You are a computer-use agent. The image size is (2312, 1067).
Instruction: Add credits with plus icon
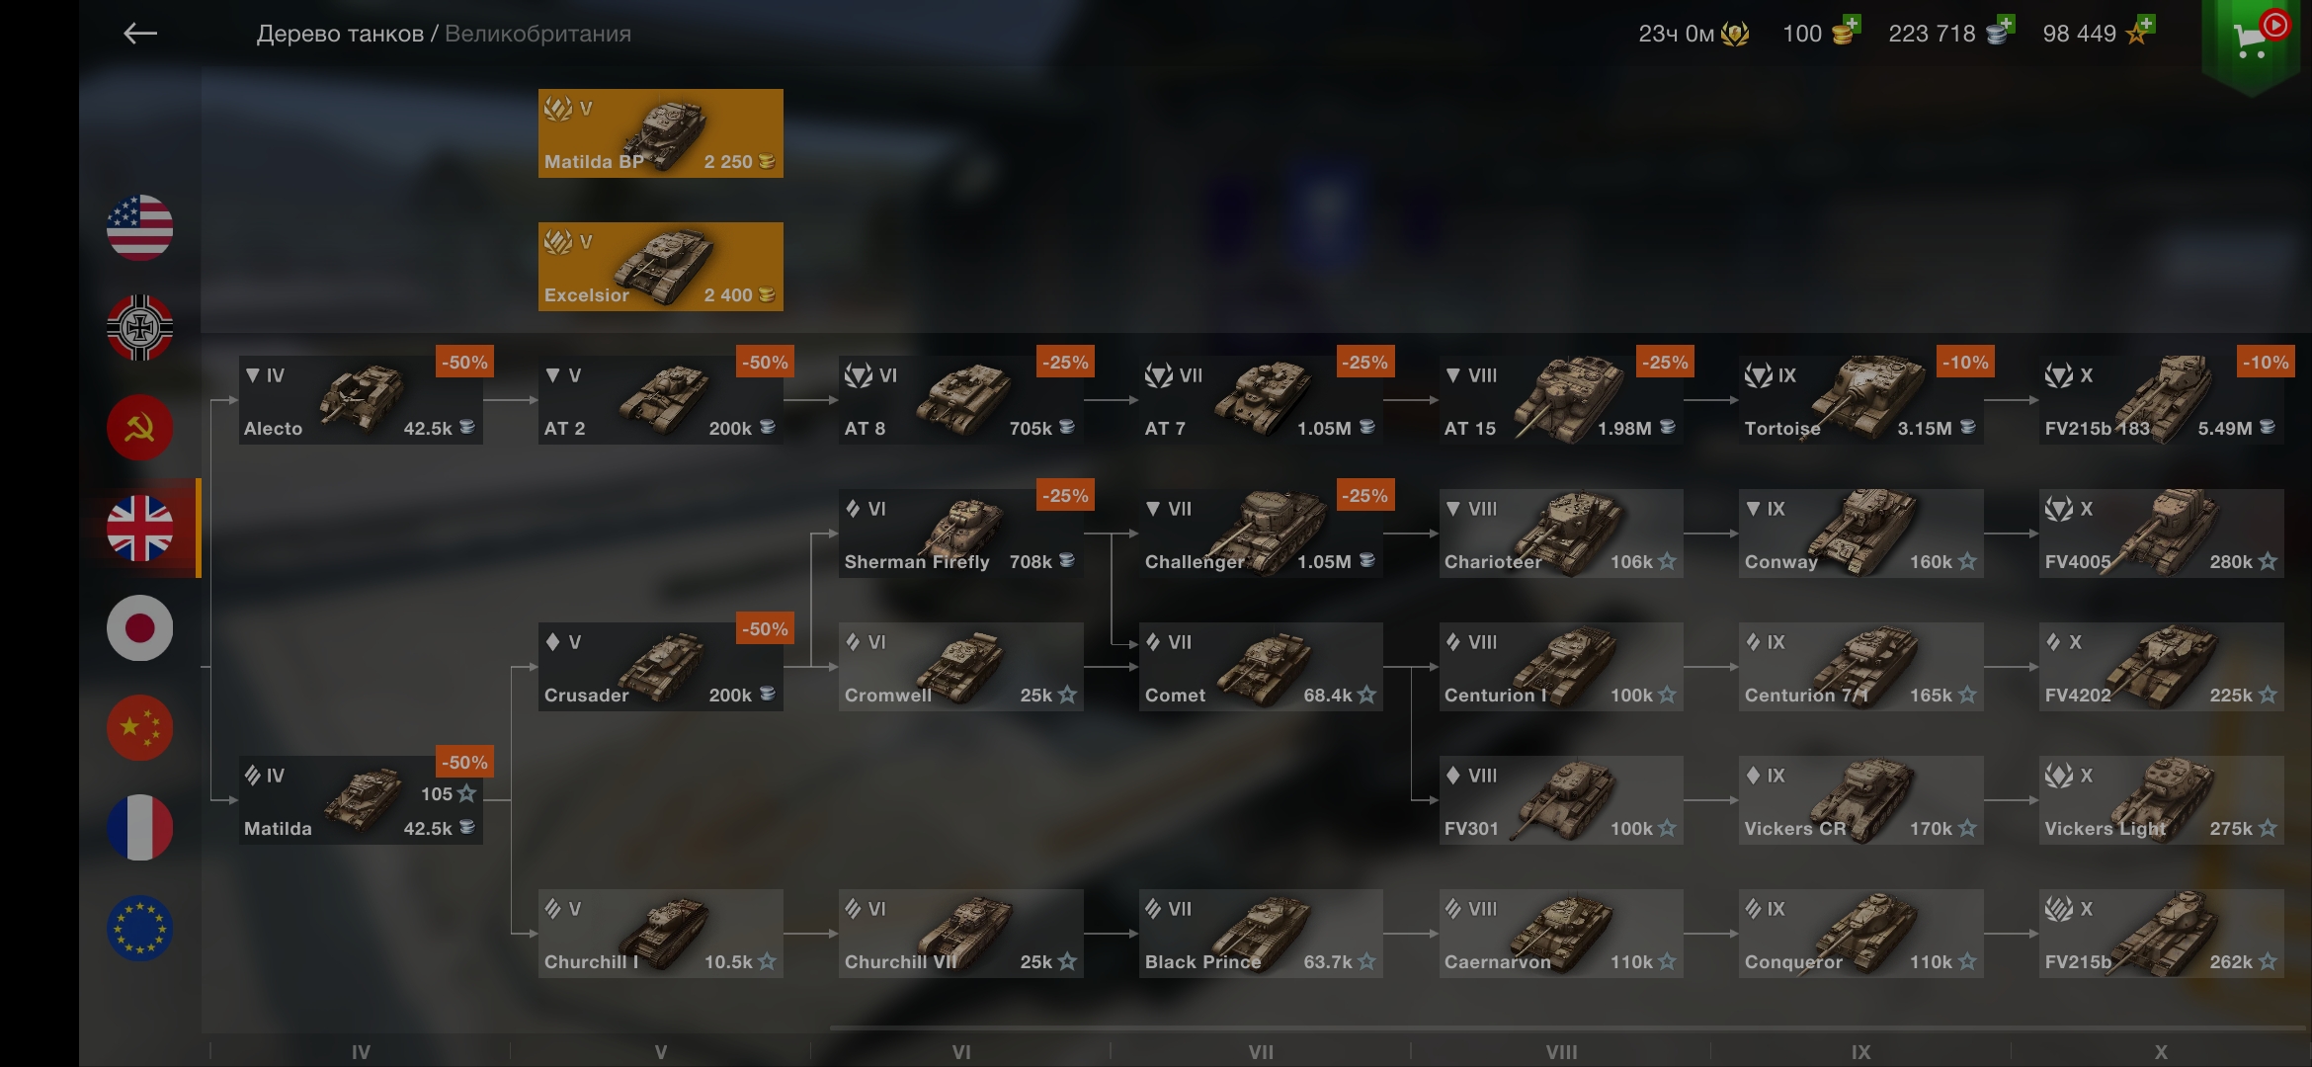pos(2005,24)
